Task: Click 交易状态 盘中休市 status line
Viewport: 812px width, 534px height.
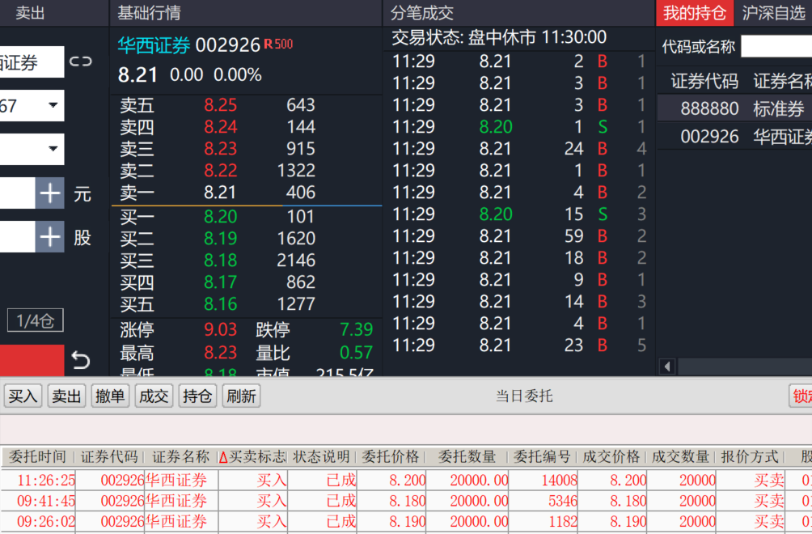Action: tap(499, 37)
